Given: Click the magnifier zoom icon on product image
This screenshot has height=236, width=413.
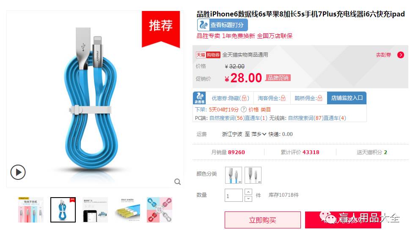Looking at the screenshot, I should click(x=178, y=182).
